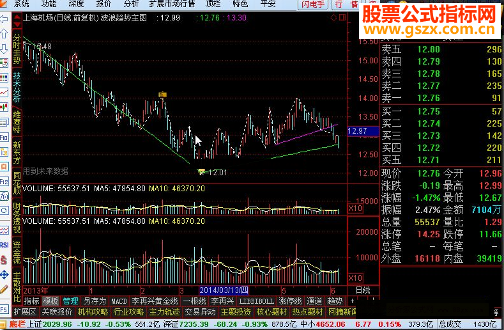Image resolution: width=504 pixels, height=330 pixels.
Task: Open 关联报价 in bottom bar
Action: (57, 312)
